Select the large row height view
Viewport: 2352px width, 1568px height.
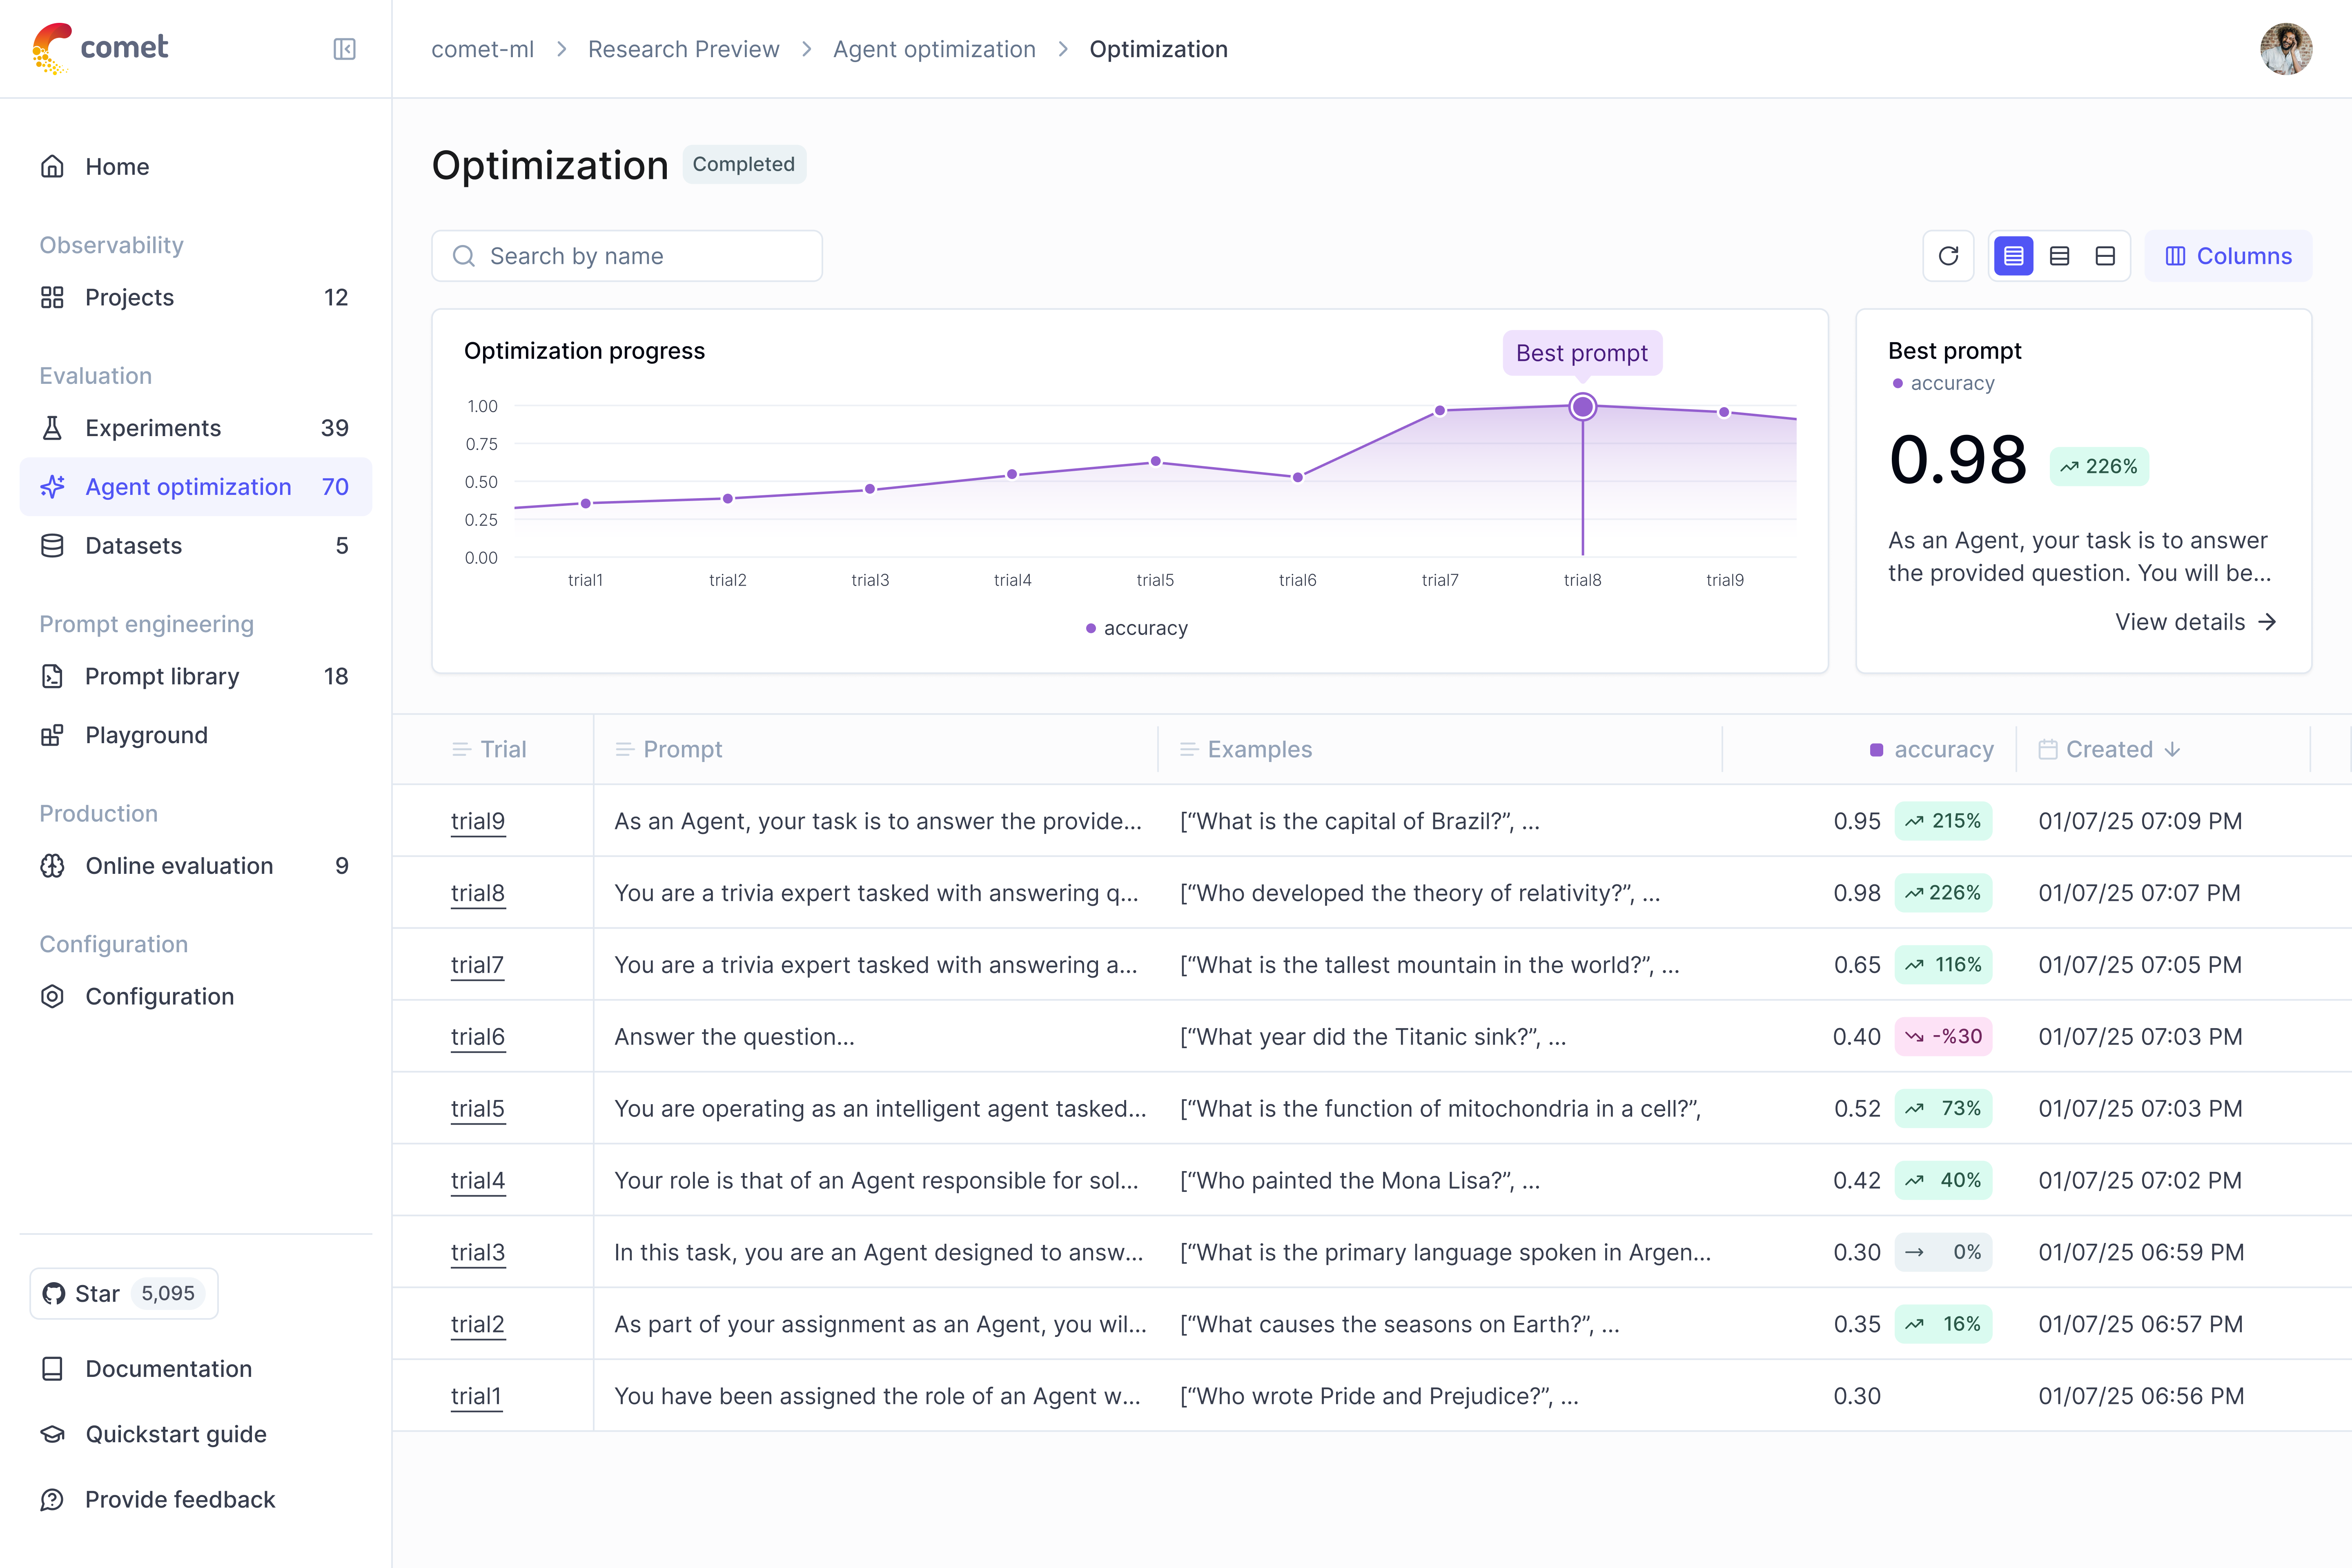2105,256
